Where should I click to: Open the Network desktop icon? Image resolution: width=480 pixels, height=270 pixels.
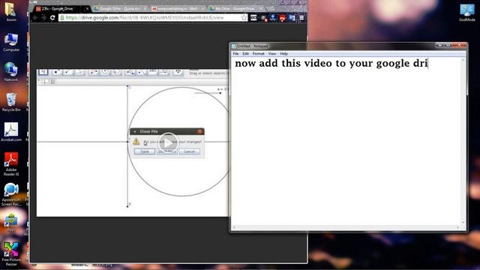[11, 72]
